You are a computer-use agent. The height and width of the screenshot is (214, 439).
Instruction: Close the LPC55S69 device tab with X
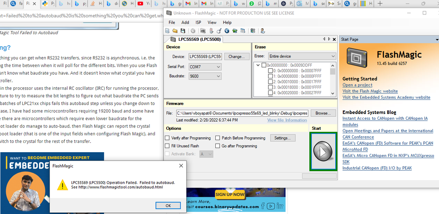point(334,39)
